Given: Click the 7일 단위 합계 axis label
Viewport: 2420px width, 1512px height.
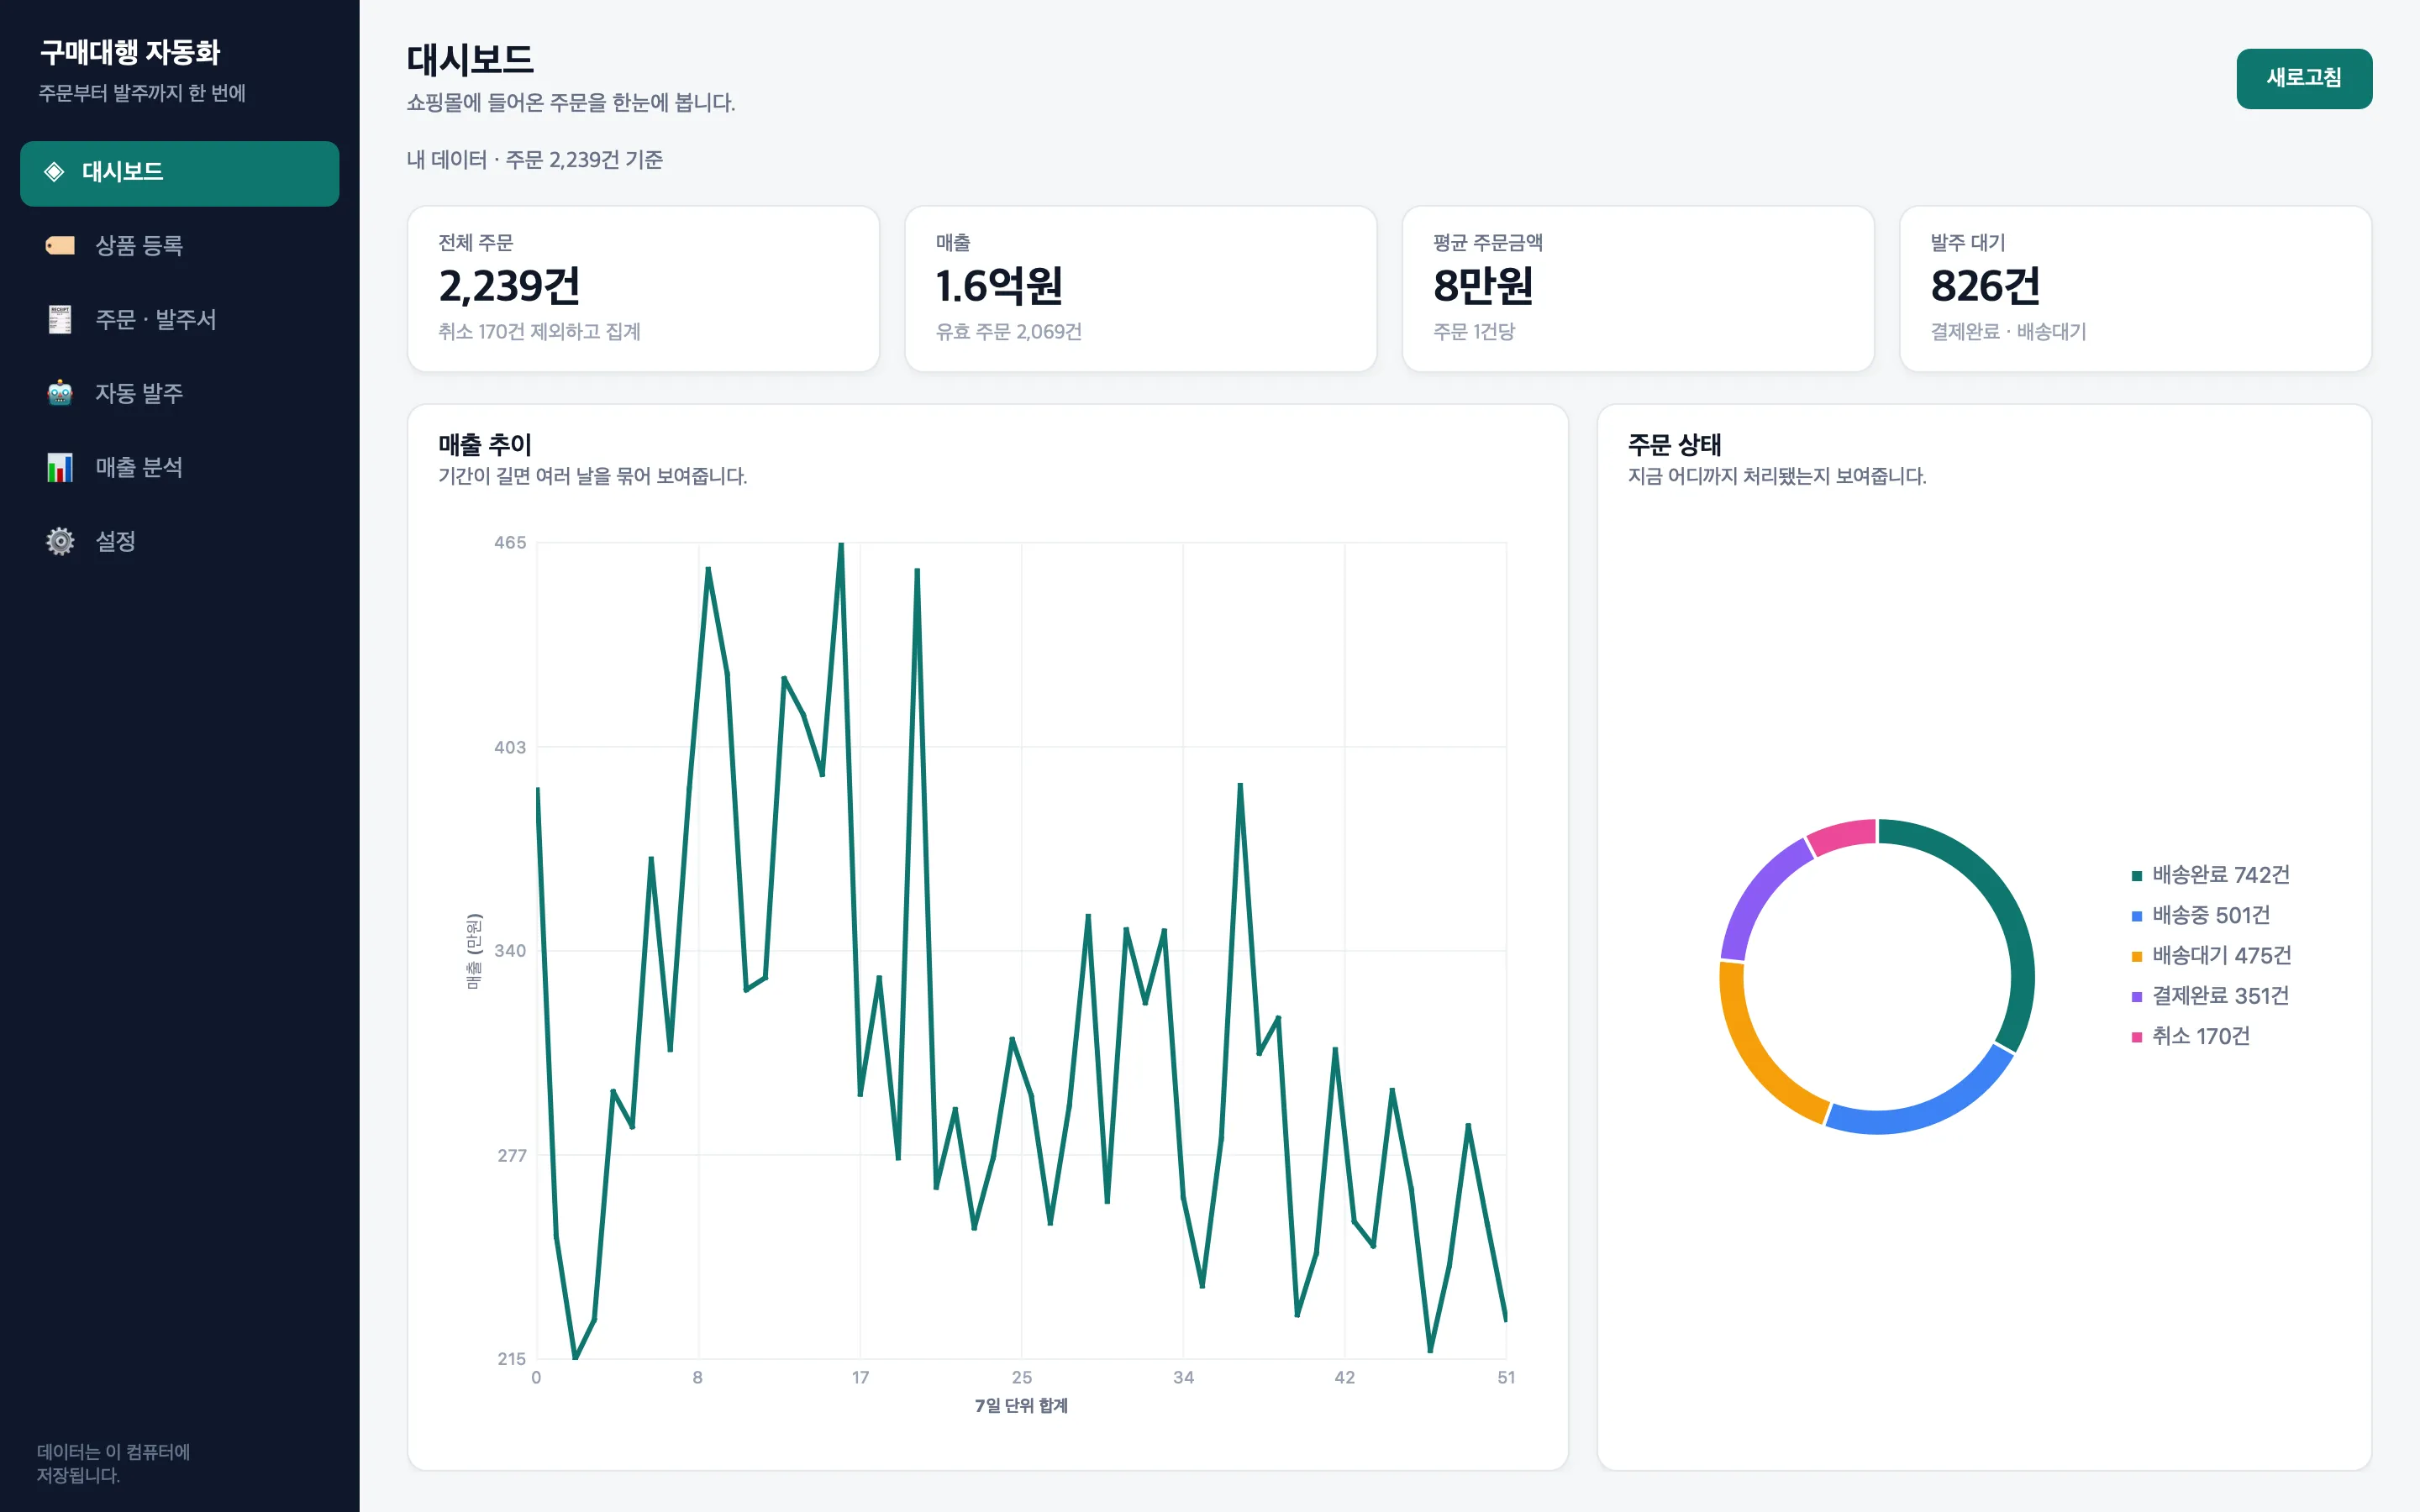Looking at the screenshot, I should click(x=1021, y=1406).
